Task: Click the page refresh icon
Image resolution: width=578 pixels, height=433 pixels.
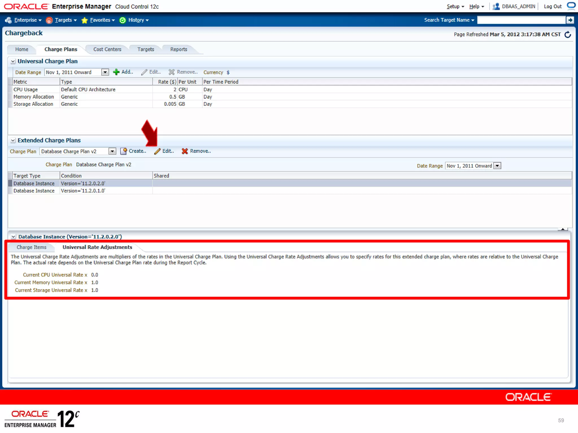Action: (x=568, y=34)
